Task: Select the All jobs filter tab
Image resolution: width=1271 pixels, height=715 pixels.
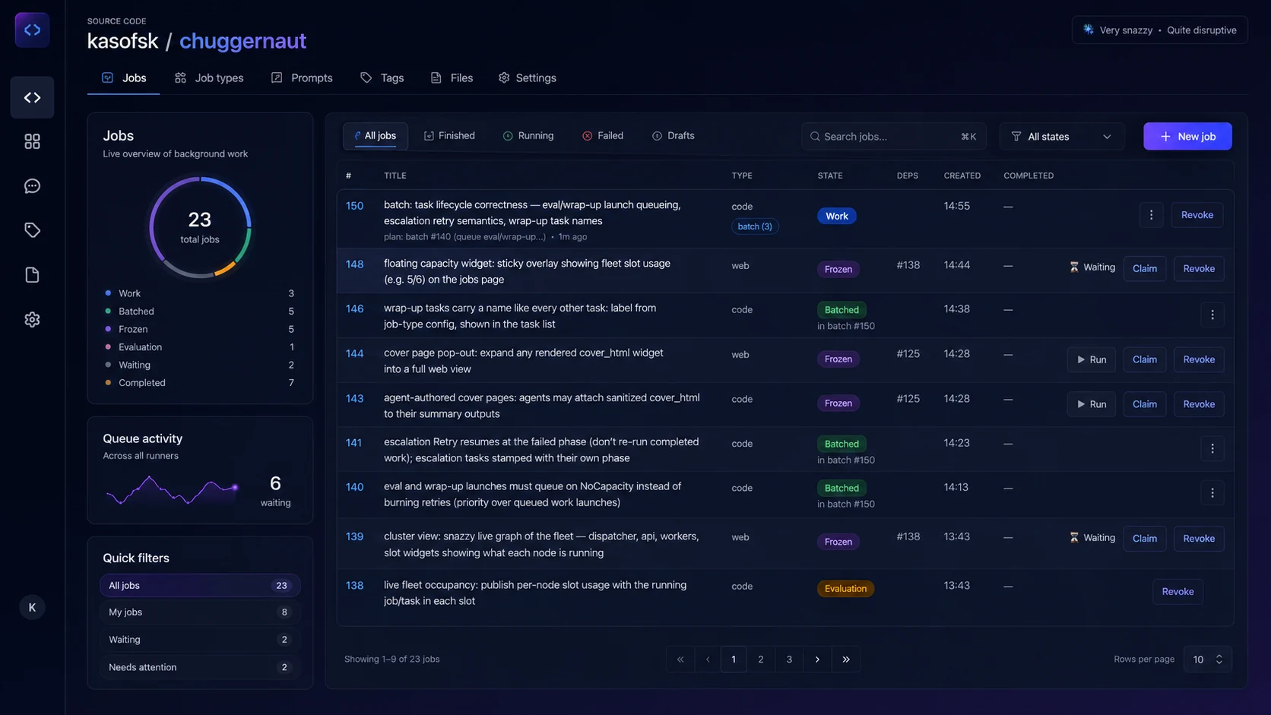Action: (x=376, y=136)
